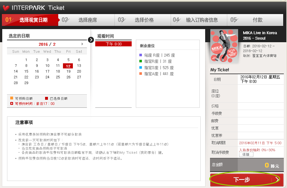Click the MIKA concert poster thumbnail
This screenshot has width=287, height=188.
coord(224,46)
